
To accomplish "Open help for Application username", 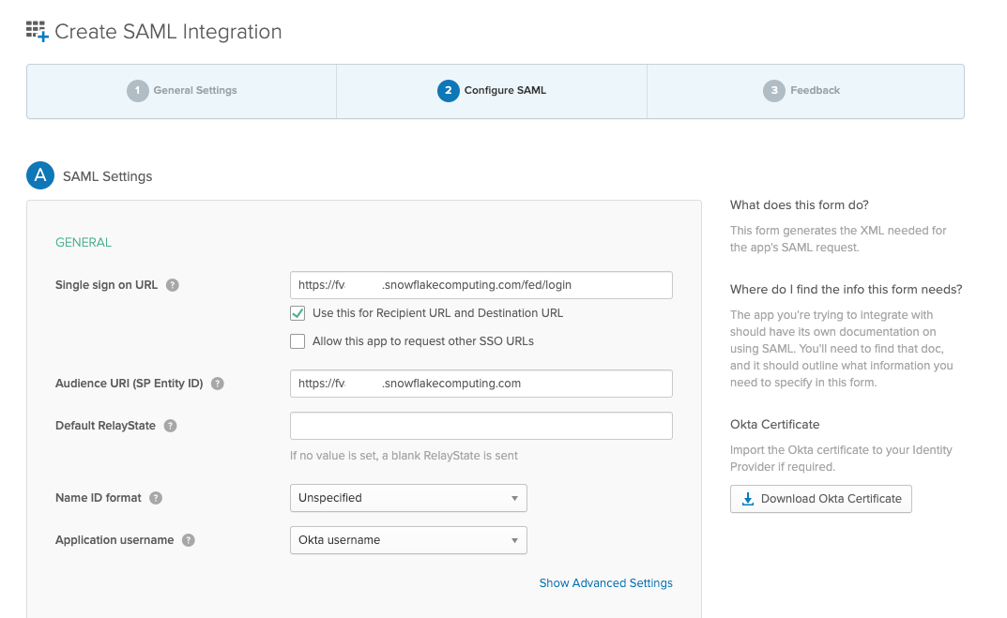I will click(189, 540).
